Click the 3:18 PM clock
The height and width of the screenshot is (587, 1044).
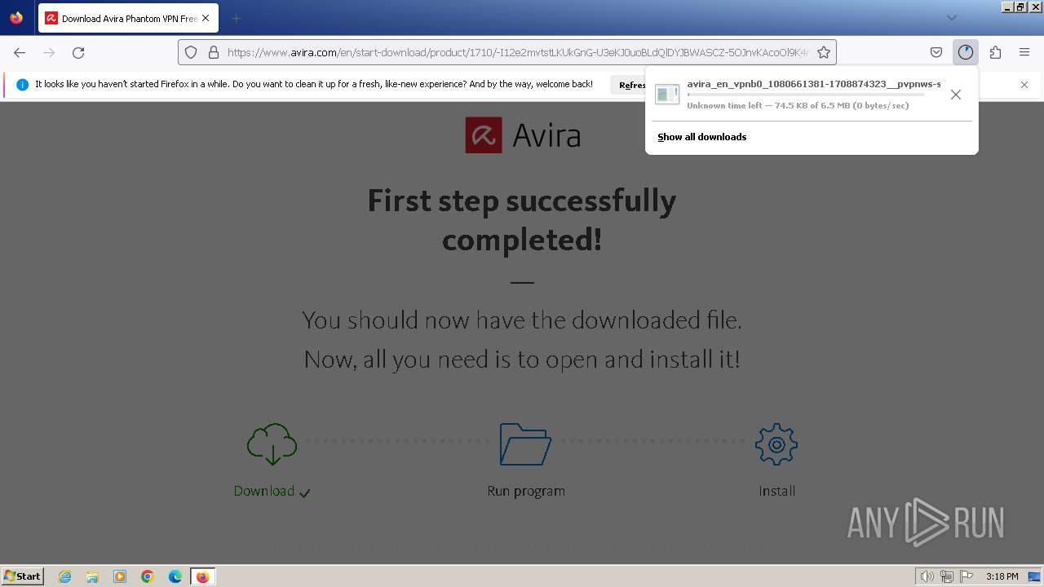[1002, 576]
